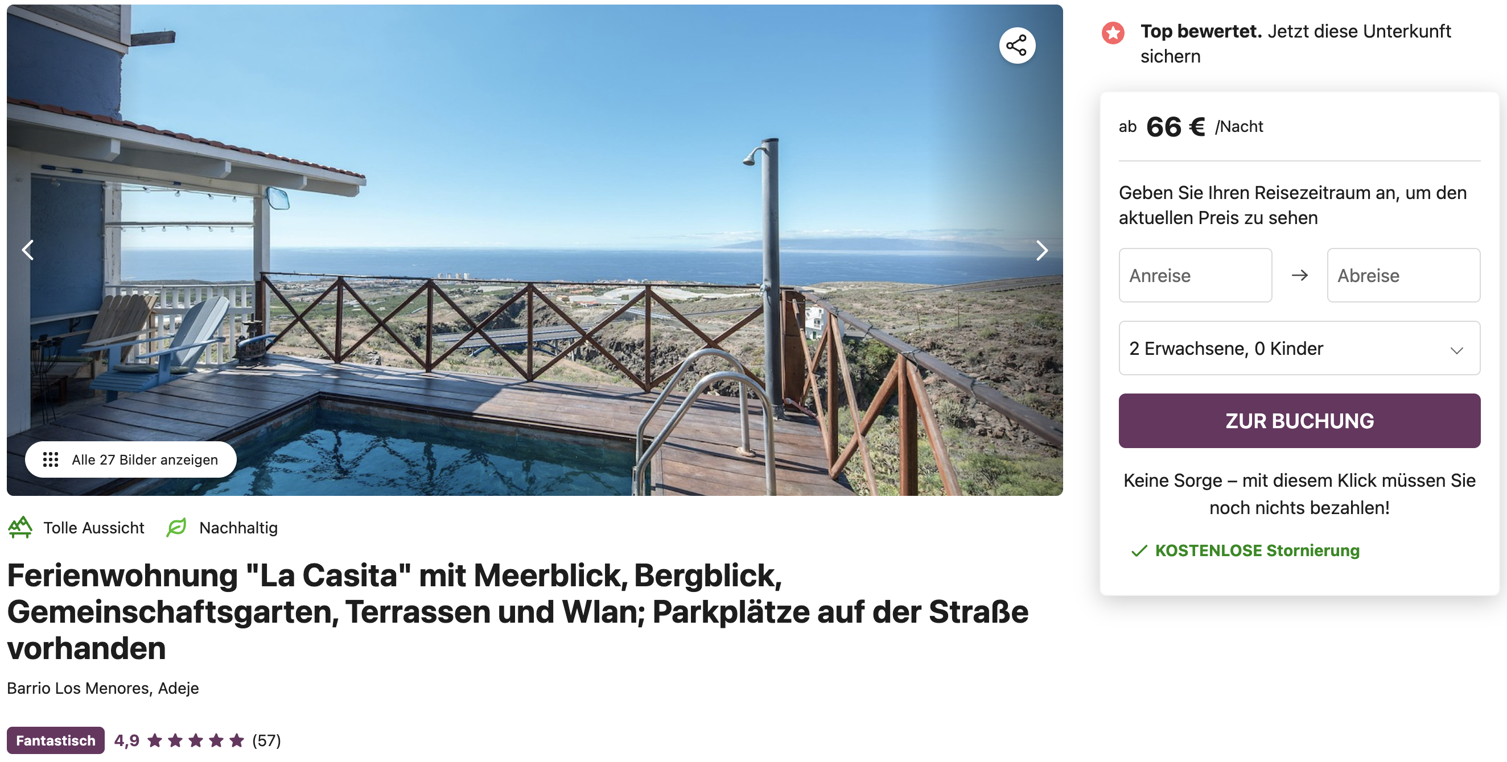Click the Barrio Los Menores, Adeje location

click(103, 688)
